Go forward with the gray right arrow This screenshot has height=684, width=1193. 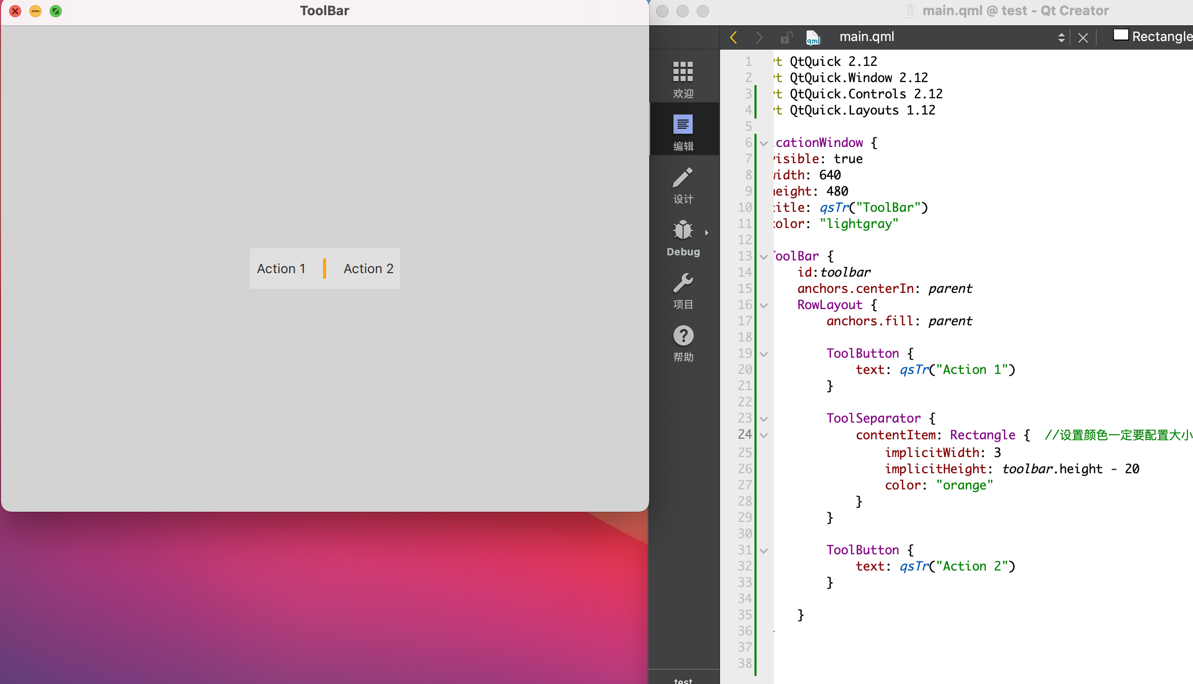point(759,37)
